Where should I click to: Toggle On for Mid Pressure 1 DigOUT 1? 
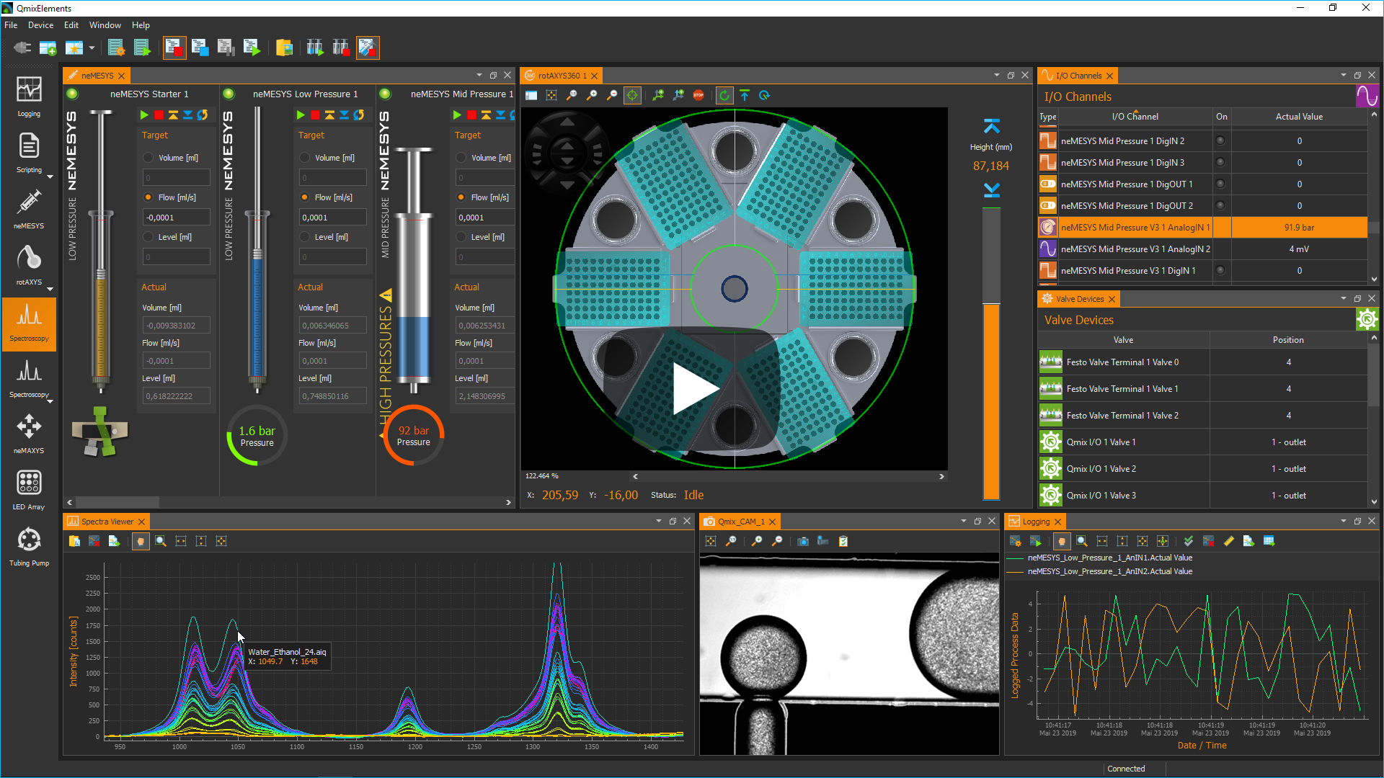[x=1220, y=184]
